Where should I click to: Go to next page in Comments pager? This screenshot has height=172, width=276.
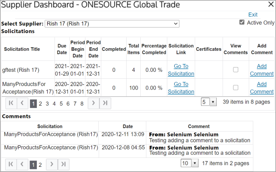coord(52,164)
